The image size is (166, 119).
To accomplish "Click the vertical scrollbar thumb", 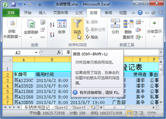I will point(161,69).
